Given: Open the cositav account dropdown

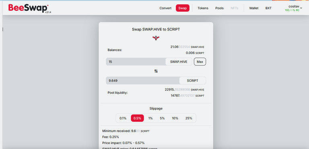Looking at the screenshot, I should click(294, 8).
